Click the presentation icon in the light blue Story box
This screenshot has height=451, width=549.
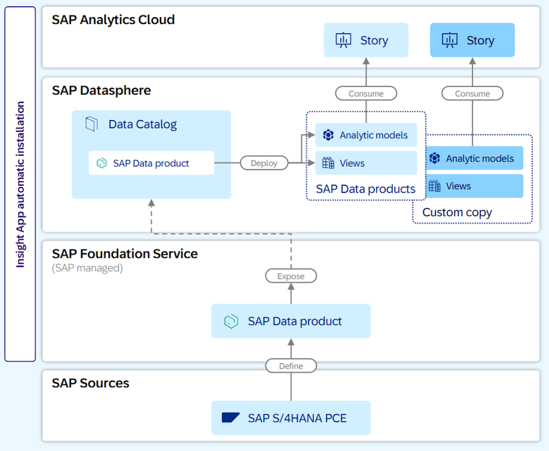pyautogui.click(x=343, y=40)
